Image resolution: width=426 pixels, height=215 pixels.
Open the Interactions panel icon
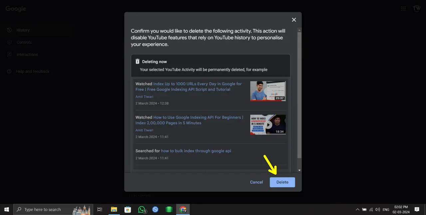click(x=9, y=55)
